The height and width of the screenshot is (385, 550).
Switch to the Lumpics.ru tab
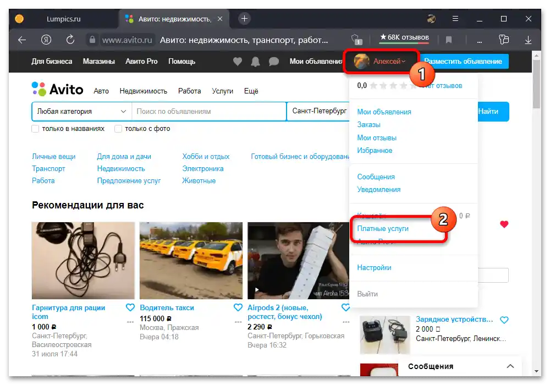pos(63,19)
